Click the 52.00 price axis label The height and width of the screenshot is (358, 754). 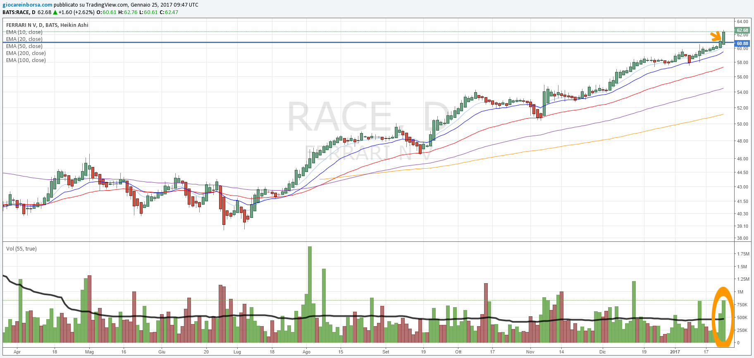point(742,108)
